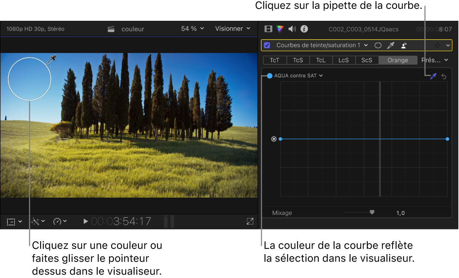Click the right endpoint of the blue curve
This screenshot has width=459, height=278.
coord(447,139)
